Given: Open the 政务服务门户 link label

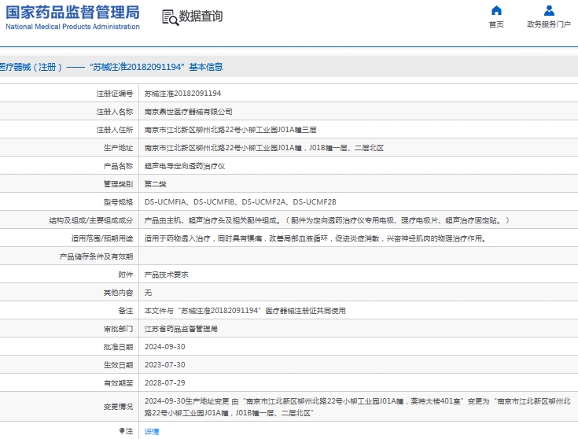Looking at the screenshot, I should pyautogui.click(x=549, y=24).
